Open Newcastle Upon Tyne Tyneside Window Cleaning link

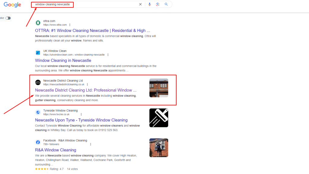click(81, 120)
